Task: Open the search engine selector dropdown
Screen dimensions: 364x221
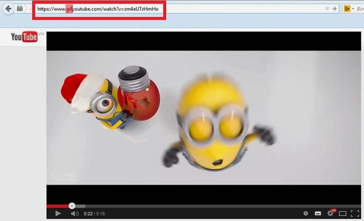Action: coord(353,9)
